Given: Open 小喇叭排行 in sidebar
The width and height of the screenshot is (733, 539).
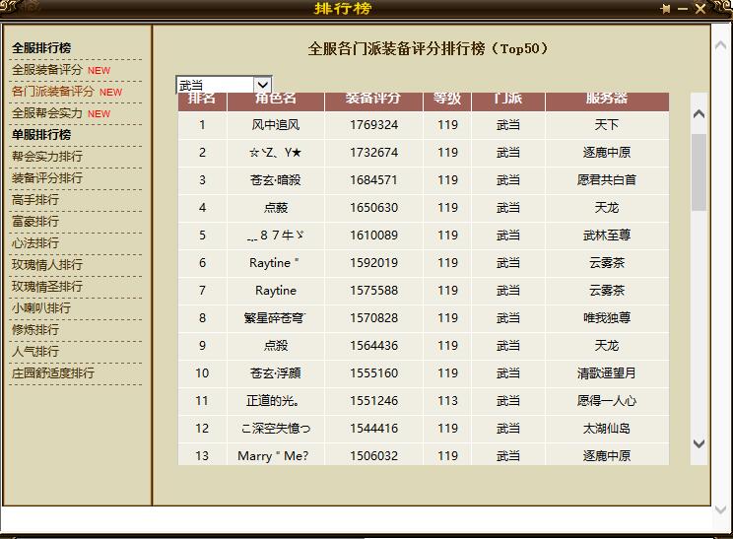Looking at the screenshot, I should (41, 308).
